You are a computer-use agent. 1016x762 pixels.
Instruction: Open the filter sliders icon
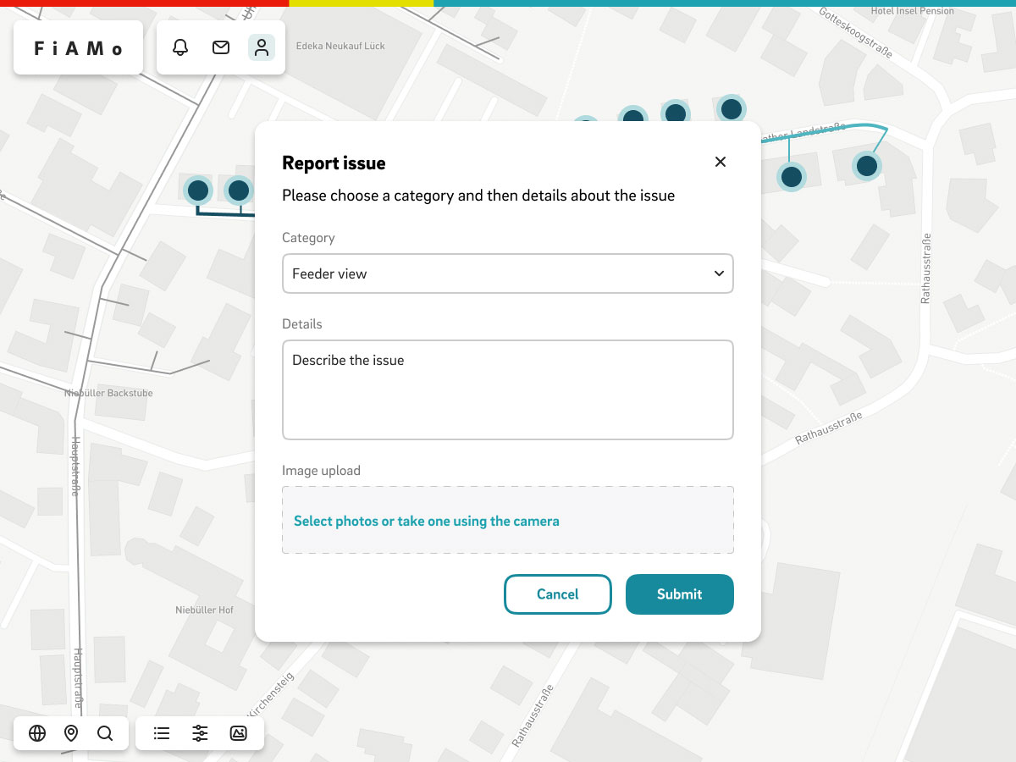[x=200, y=733]
